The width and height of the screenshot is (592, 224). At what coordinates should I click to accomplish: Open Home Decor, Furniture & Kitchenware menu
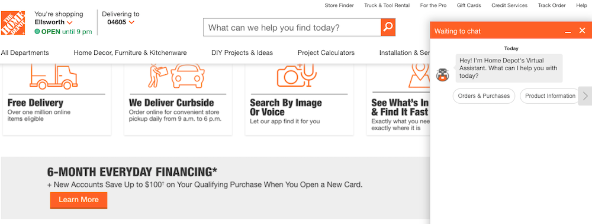point(130,52)
